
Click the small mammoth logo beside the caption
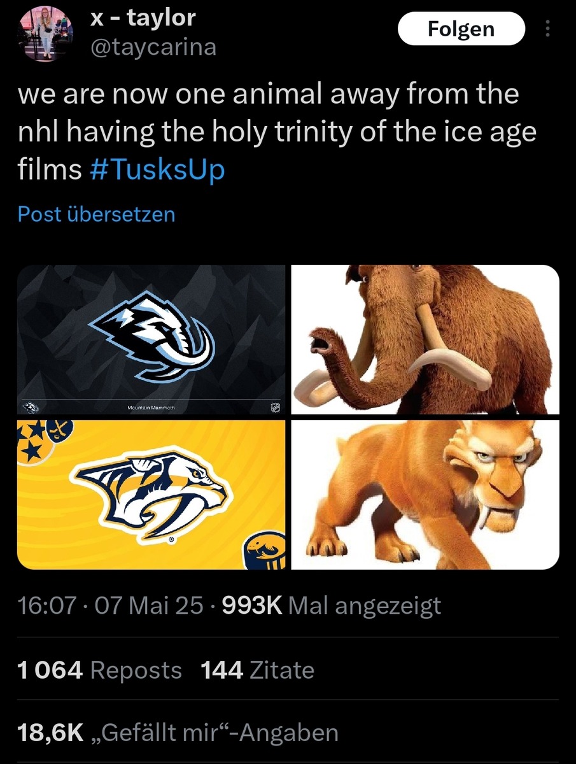click(x=29, y=407)
